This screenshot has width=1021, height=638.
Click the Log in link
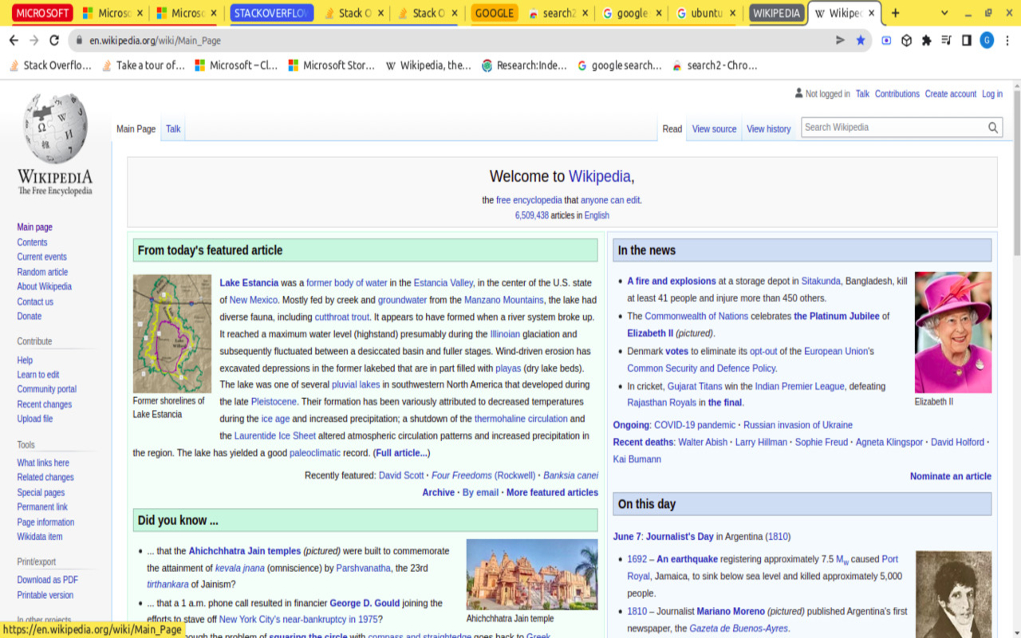click(991, 93)
